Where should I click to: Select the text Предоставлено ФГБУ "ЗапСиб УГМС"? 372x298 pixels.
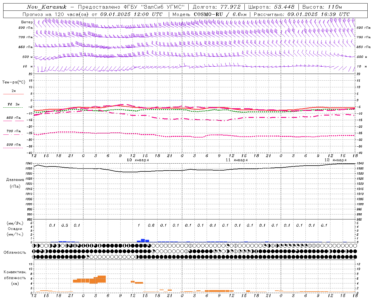tap(132, 7)
